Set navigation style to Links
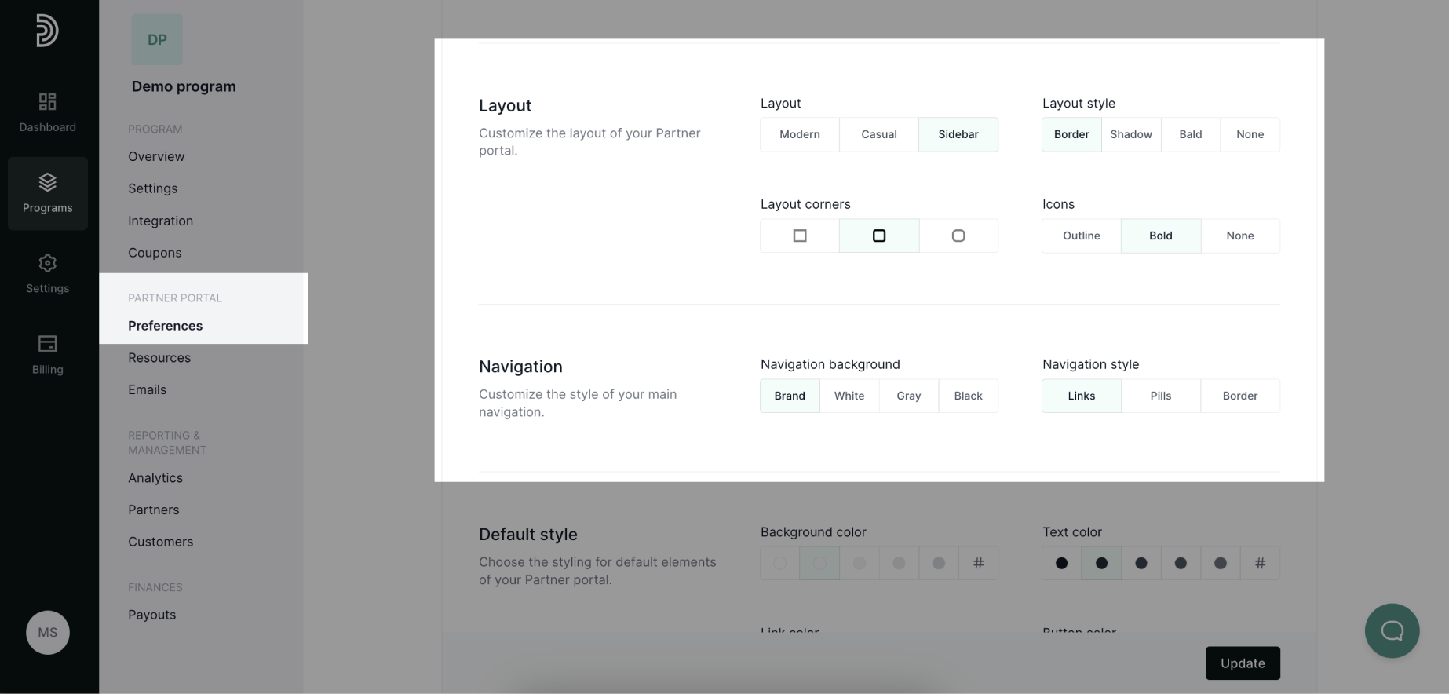The height and width of the screenshot is (694, 1449). coord(1082,396)
